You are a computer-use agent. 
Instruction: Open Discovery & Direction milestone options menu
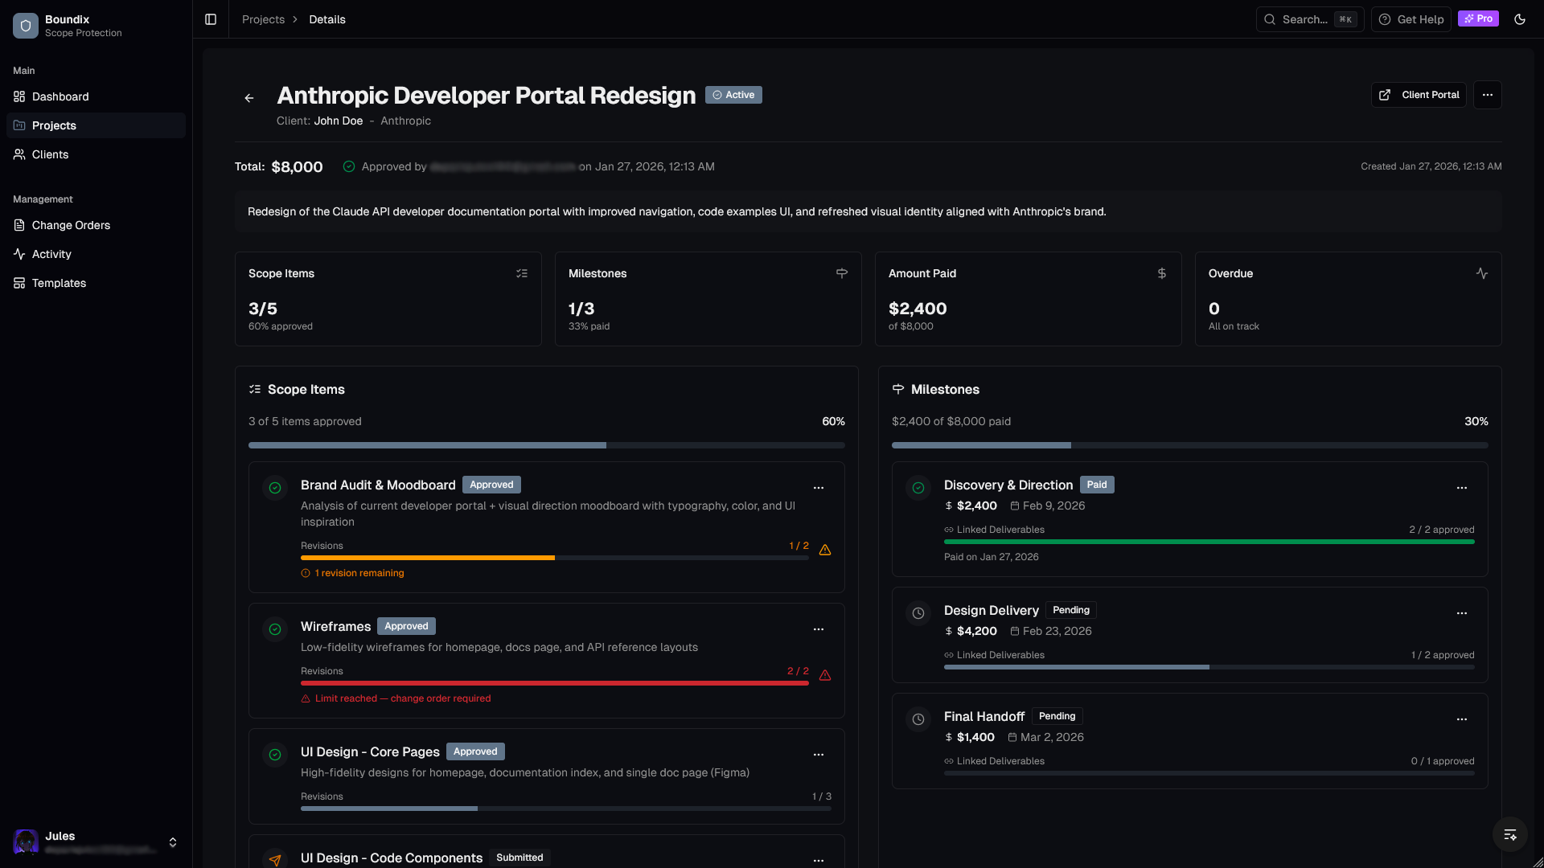coord(1462,488)
